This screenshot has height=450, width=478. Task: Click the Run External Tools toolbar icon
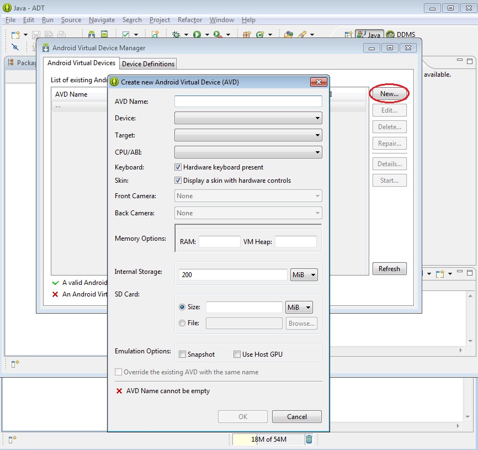(217, 34)
